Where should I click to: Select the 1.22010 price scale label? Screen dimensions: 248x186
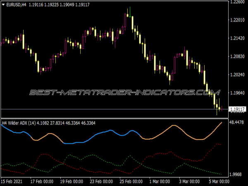[237, 20]
